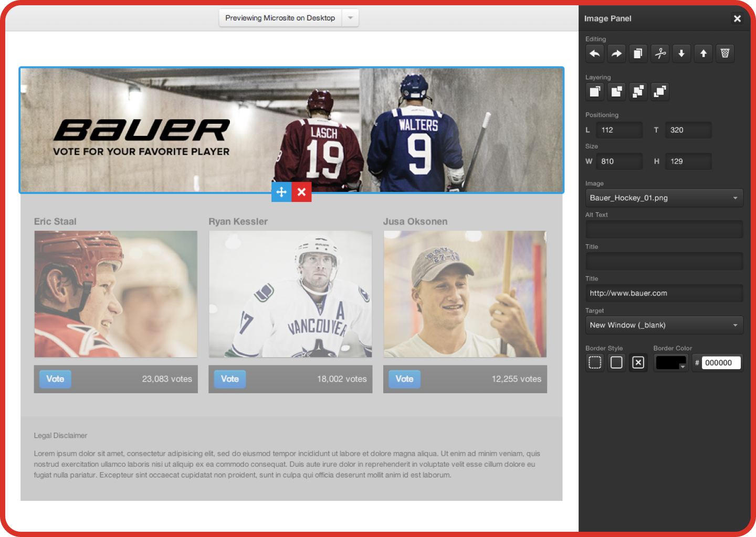Click second Layering icon, small square overlapping corner
Image resolution: width=756 pixels, height=537 pixels.
pos(616,92)
